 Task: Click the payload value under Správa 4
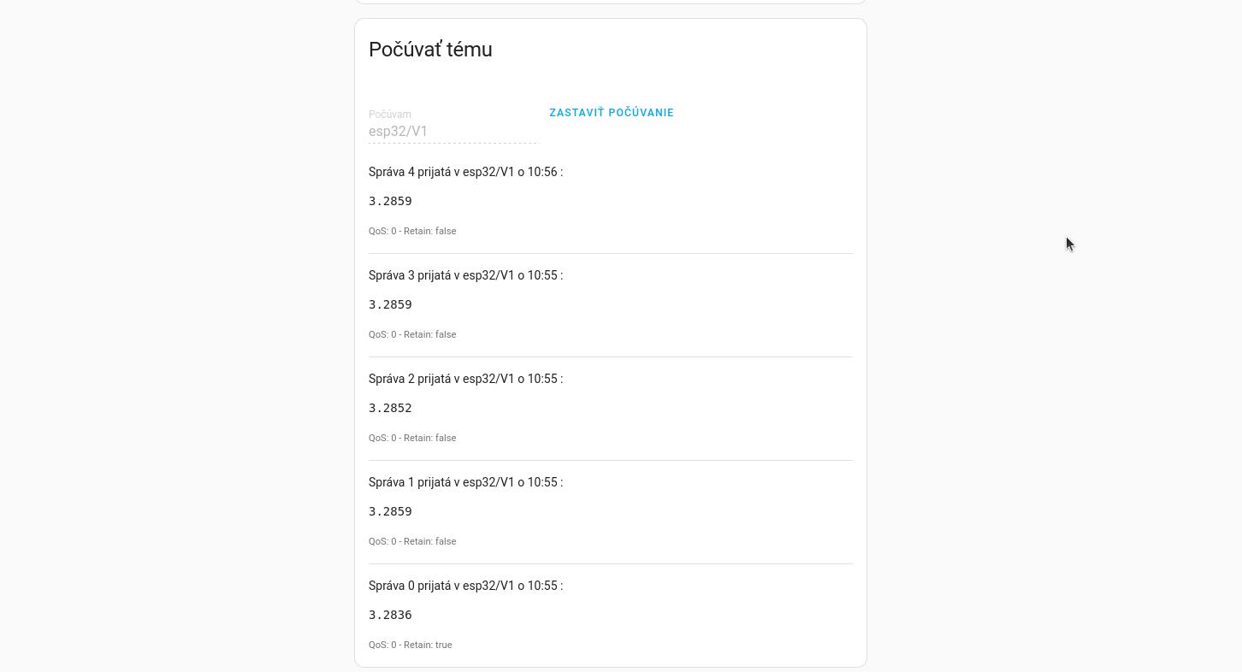390,201
